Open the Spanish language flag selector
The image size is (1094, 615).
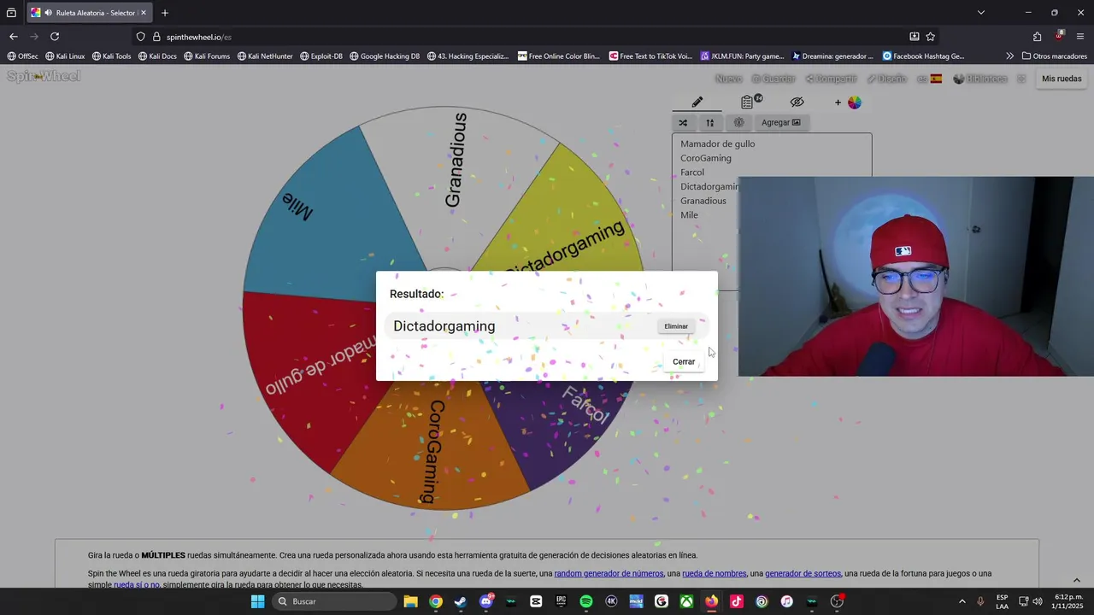pos(930,79)
